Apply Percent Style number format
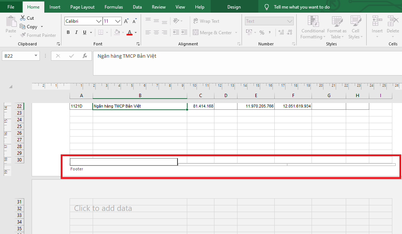Screen dimensions: 402x234 (x=262, y=33)
